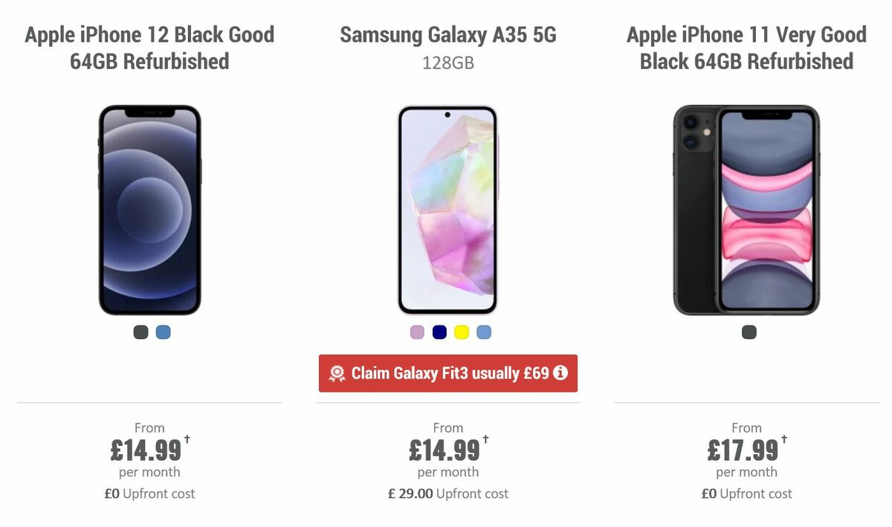Choose the navy blue Galaxy A35 colour swatch
The image size is (892, 527).
pyautogui.click(x=439, y=332)
